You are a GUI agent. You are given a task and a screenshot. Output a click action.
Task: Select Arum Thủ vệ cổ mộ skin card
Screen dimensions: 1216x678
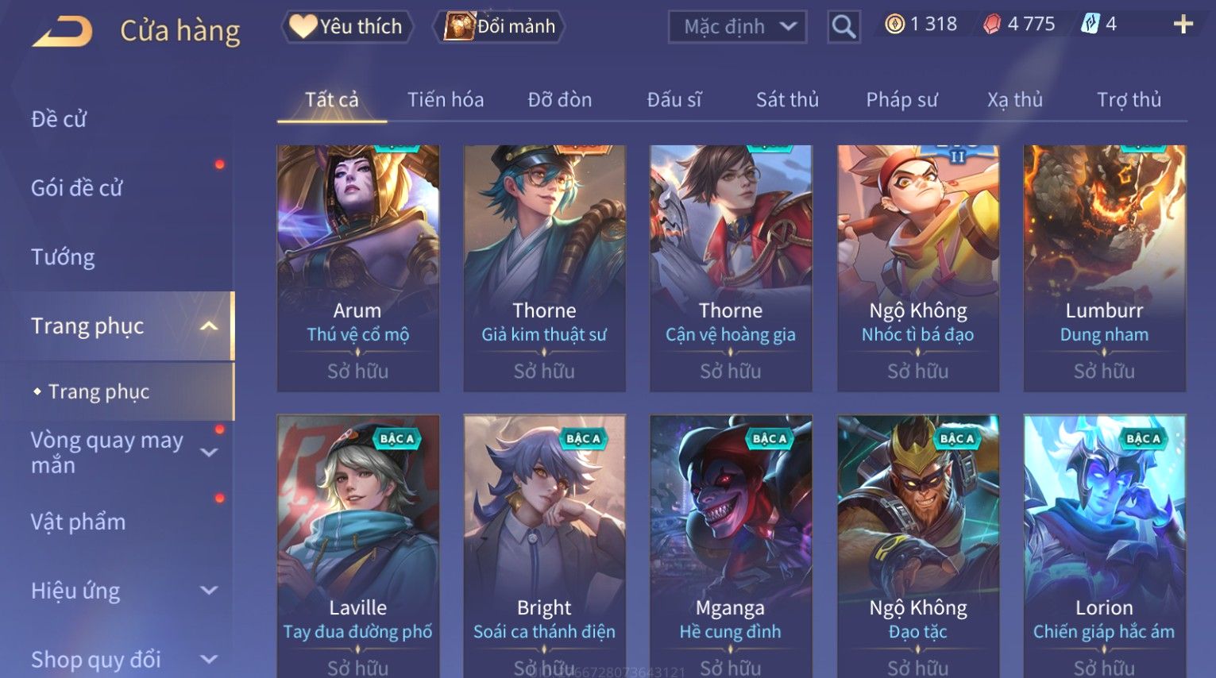click(x=358, y=268)
